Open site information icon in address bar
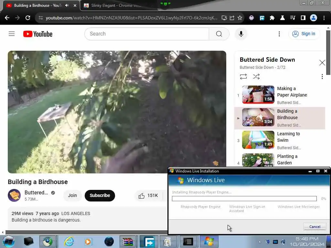The width and height of the screenshot is (331, 248). 41,18
